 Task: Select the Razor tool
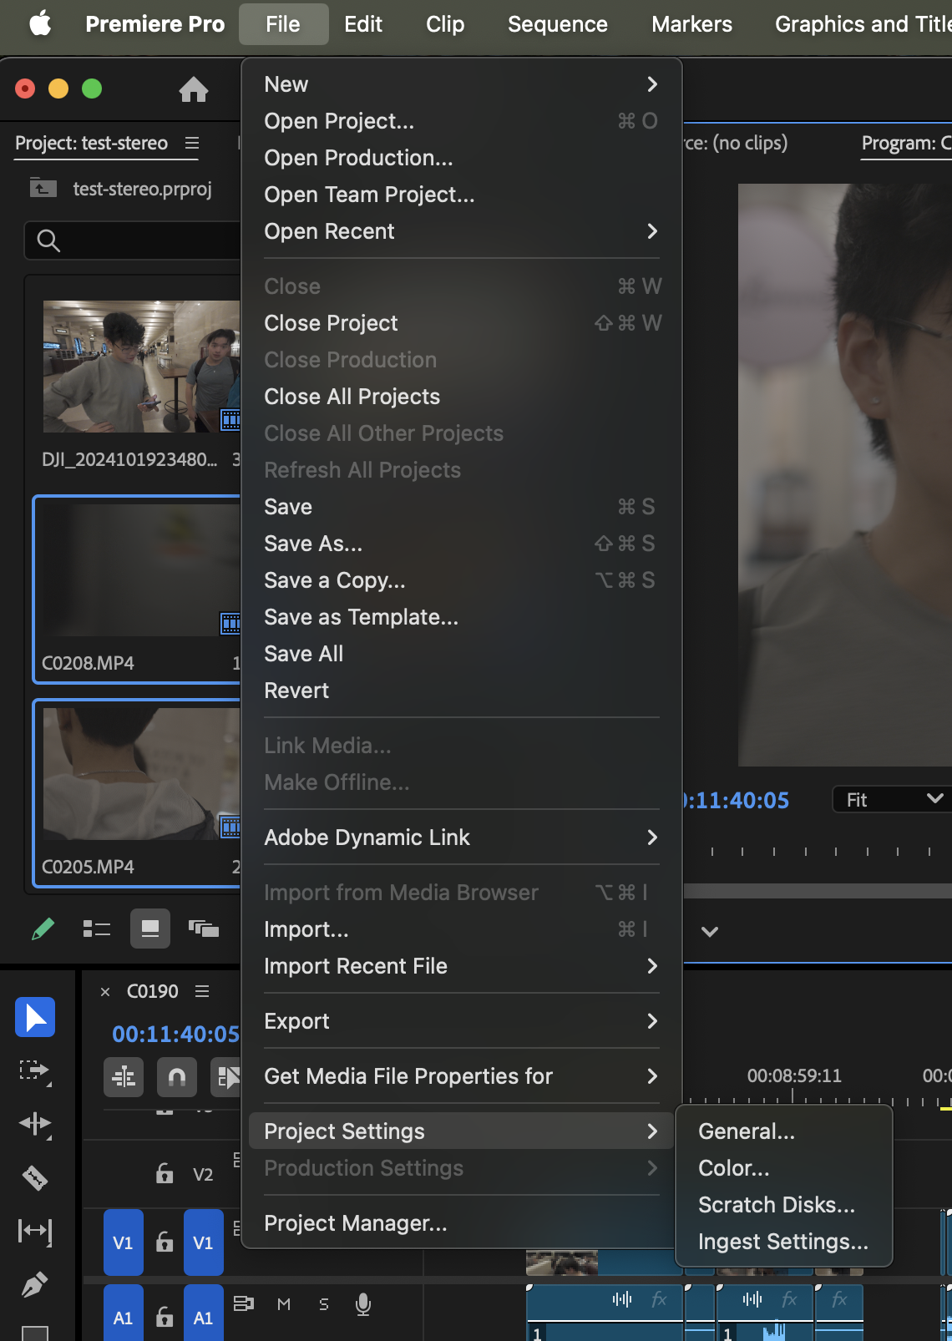click(35, 1177)
